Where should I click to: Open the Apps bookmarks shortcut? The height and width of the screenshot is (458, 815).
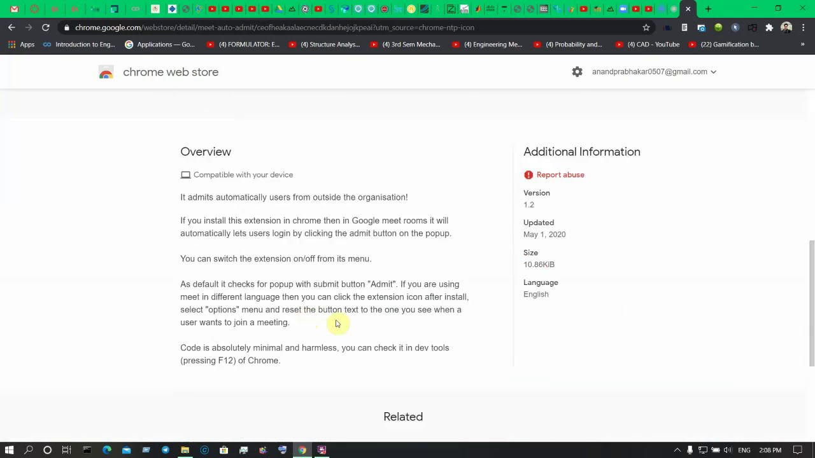[21, 45]
